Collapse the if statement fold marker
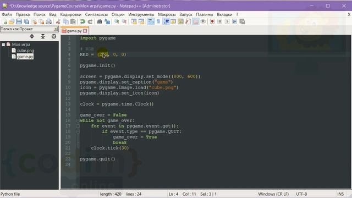The width and height of the screenshot is (352, 198). (78, 131)
